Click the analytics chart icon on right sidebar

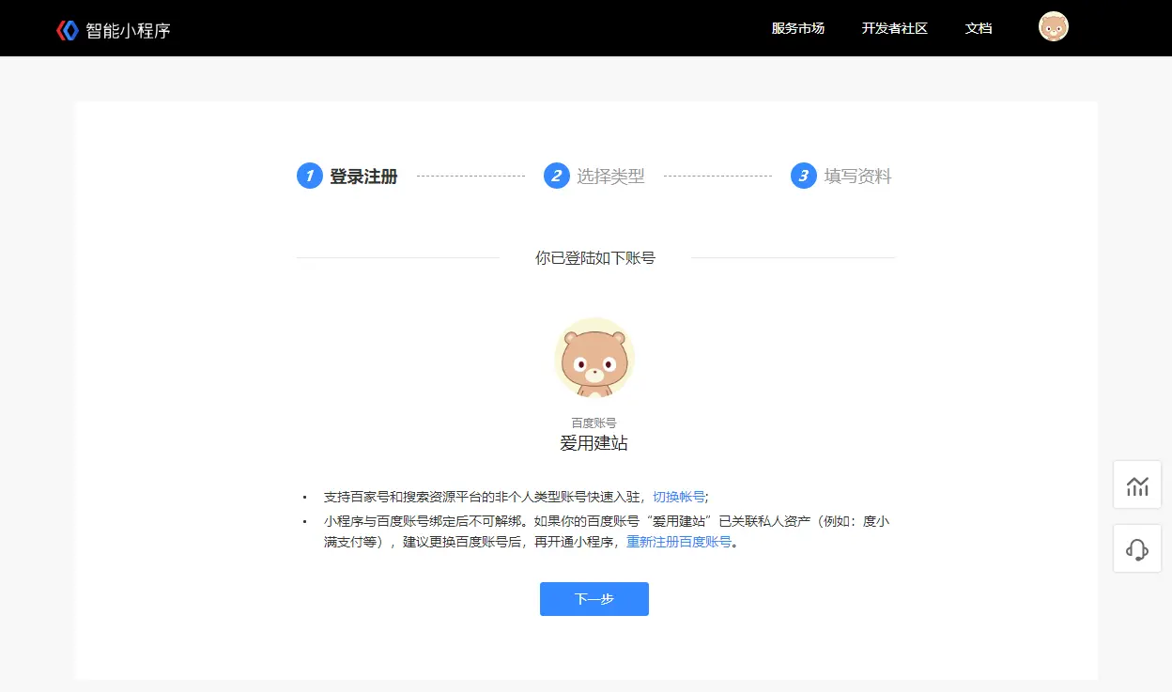(1137, 484)
